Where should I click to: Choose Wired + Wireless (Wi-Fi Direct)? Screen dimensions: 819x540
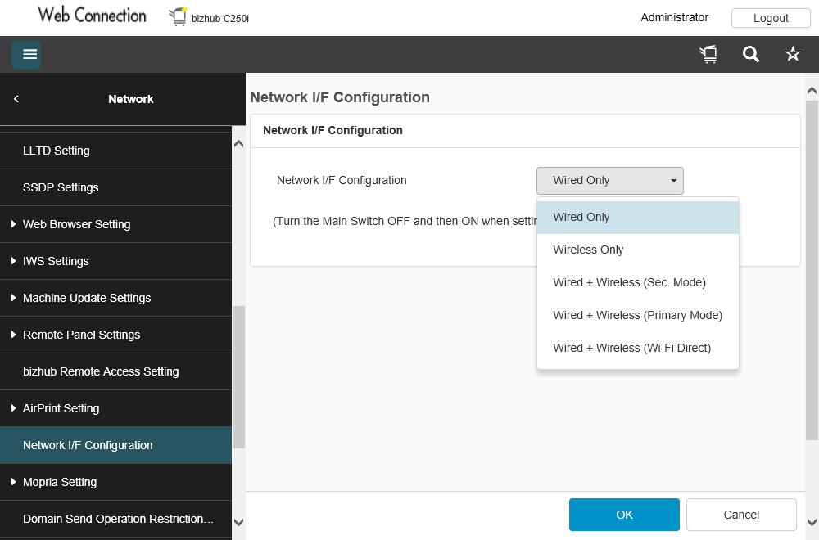[x=631, y=348]
